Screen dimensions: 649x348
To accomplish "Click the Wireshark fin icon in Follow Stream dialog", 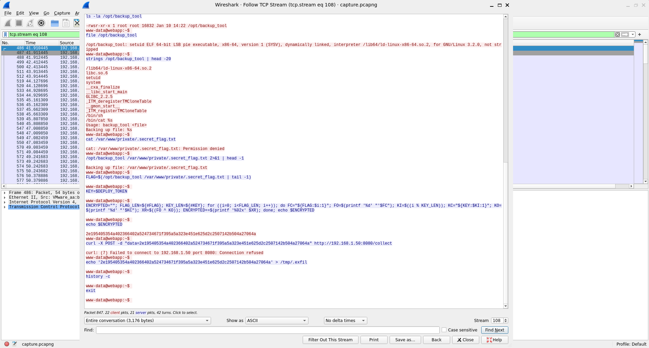I will [x=86, y=5].
